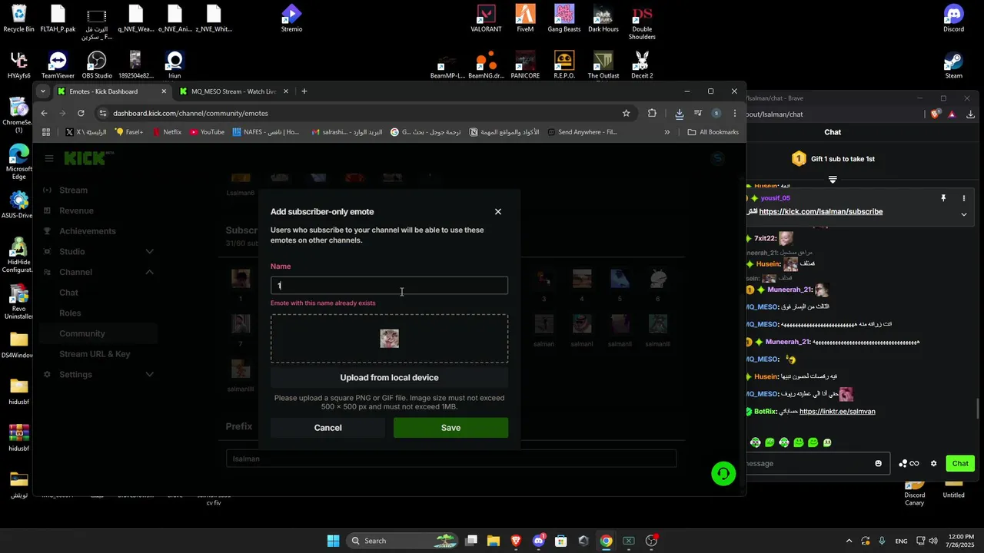
Task: Open the Netflix bookmark
Action: (x=167, y=132)
